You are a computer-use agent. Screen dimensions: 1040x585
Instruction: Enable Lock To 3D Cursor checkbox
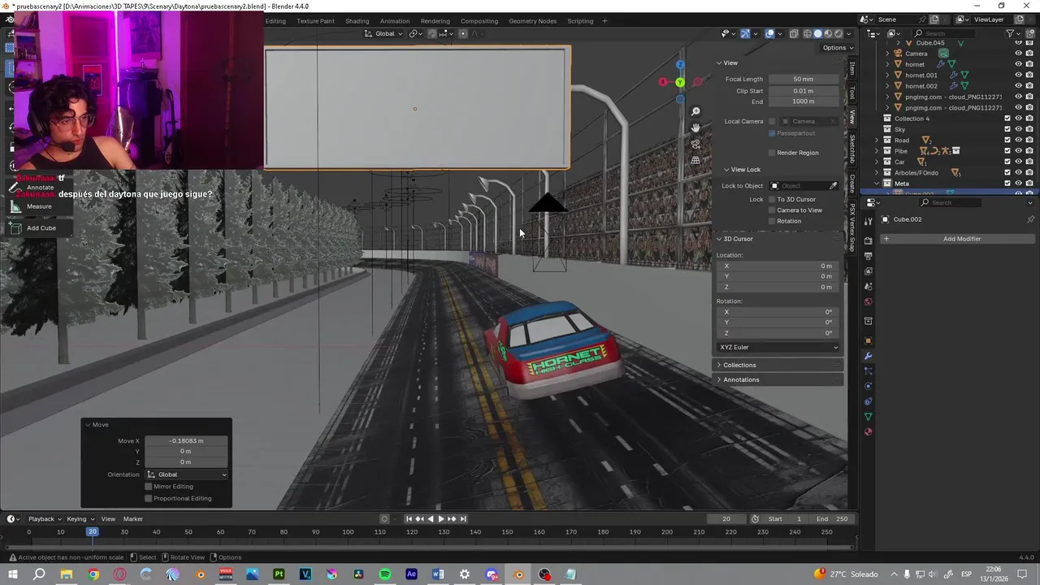[772, 199]
